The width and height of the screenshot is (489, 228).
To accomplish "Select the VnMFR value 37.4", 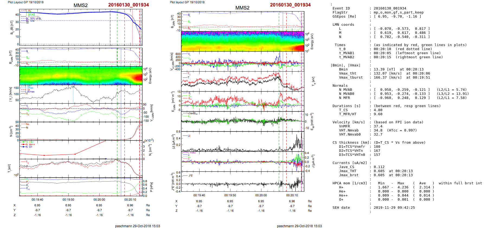I will (378, 126).
